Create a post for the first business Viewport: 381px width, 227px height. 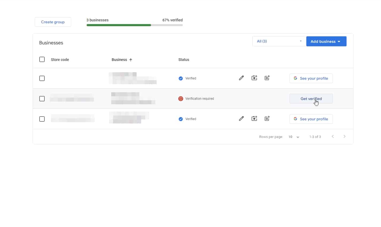point(267,78)
